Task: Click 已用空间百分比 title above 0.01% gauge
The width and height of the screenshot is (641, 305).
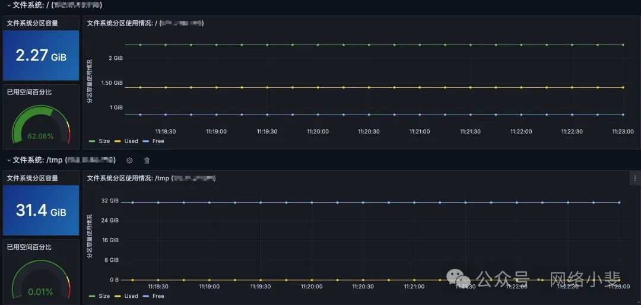Action: pos(29,247)
